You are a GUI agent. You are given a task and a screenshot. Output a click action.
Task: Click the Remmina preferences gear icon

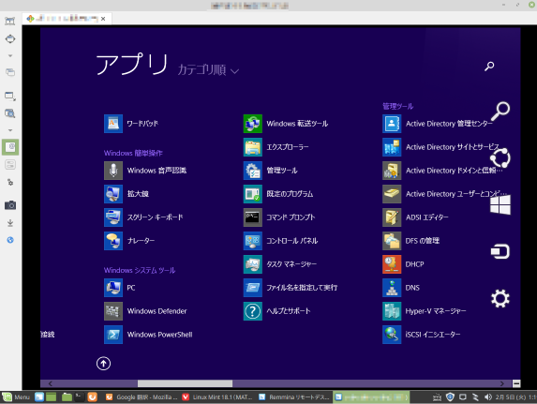10,182
